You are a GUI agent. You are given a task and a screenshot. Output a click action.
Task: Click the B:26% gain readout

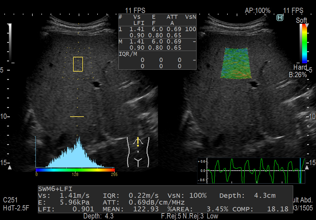coord(298,75)
